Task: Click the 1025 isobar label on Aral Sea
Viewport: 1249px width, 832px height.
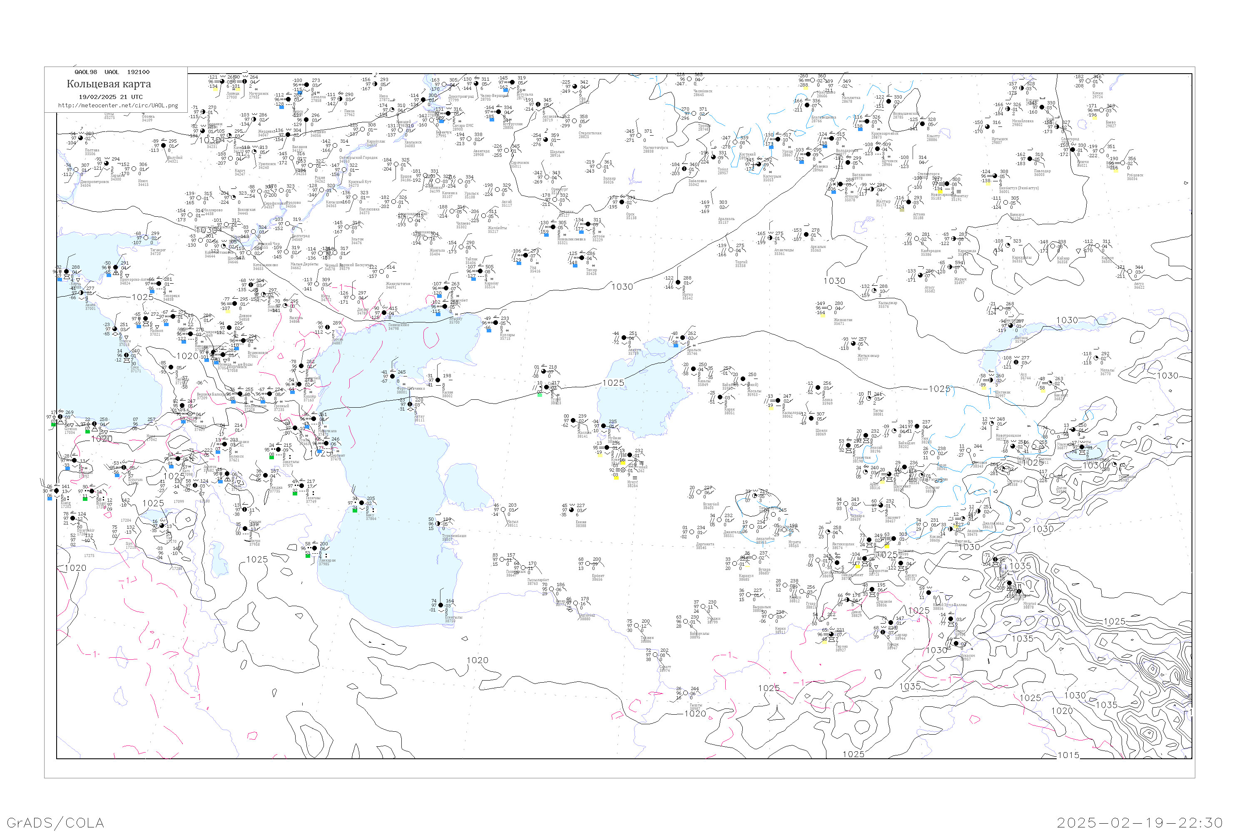Action: tap(613, 383)
